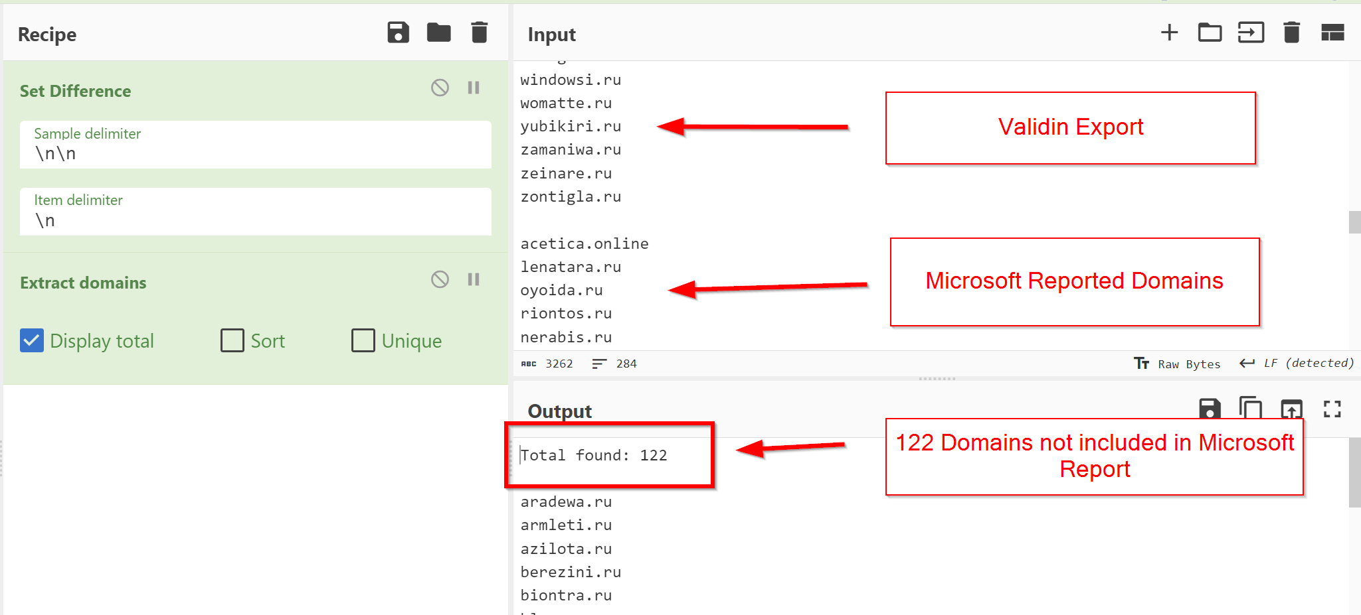
Task: Click Total found: 122 in output
Action: tap(594, 455)
